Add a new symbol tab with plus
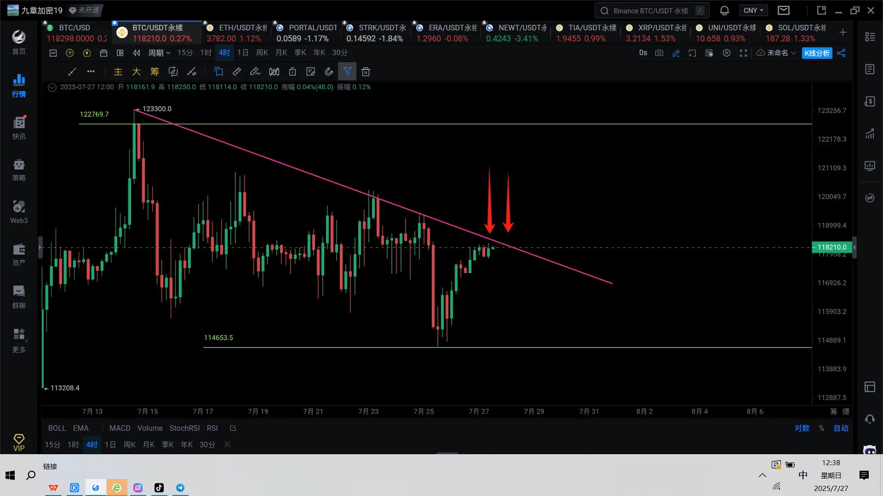 [x=843, y=32]
